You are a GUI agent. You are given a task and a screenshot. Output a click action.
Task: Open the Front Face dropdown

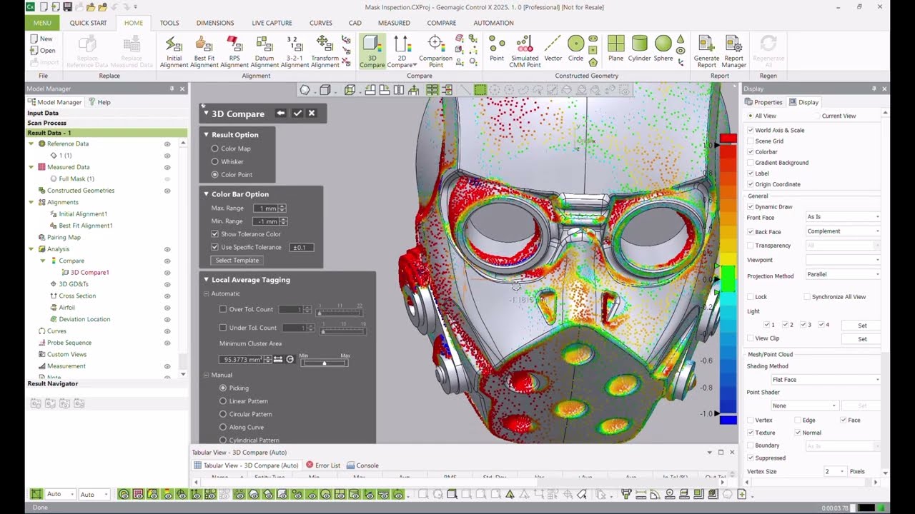click(843, 217)
